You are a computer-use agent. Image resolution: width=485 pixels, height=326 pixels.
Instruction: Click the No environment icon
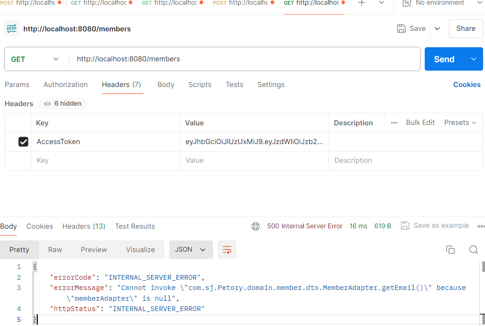coord(407,3)
